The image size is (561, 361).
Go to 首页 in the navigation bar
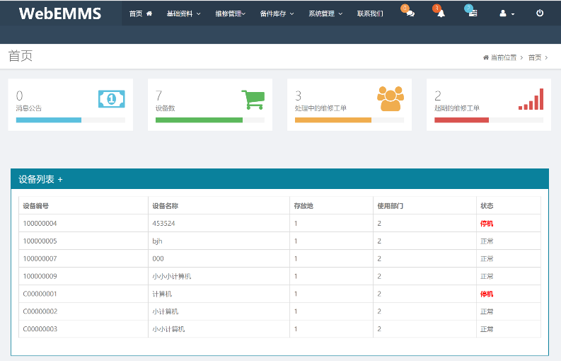coord(140,13)
